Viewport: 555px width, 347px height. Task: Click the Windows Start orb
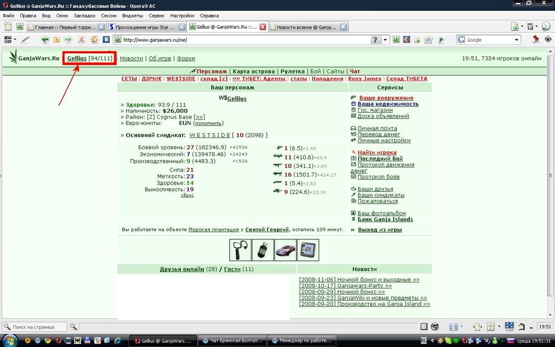(x=9, y=340)
